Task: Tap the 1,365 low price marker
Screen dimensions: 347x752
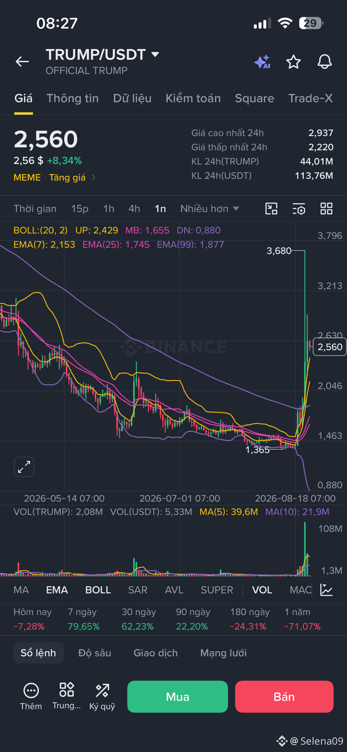Action: pyautogui.click(x=257, y=450)
